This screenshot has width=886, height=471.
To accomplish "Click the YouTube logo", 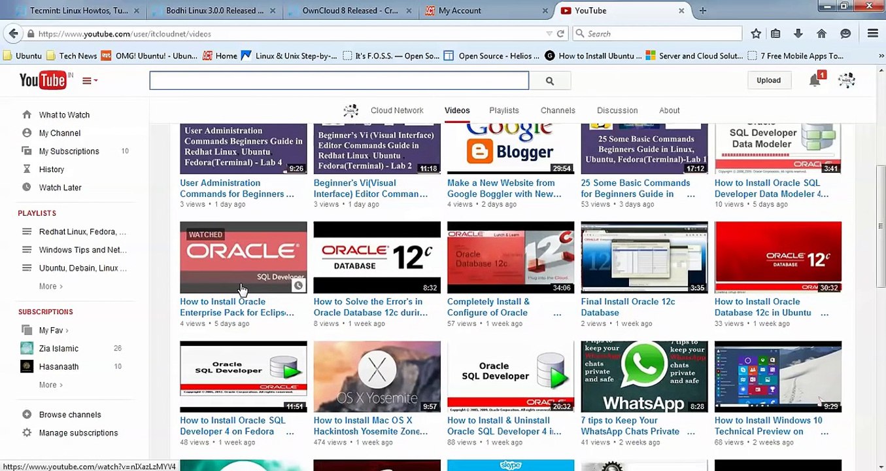I will (x=43, y=80).
